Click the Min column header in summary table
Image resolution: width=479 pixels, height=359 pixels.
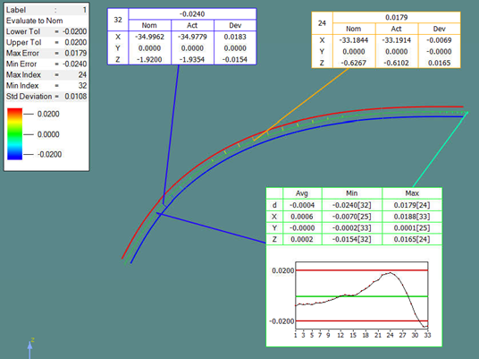(351, 193)
